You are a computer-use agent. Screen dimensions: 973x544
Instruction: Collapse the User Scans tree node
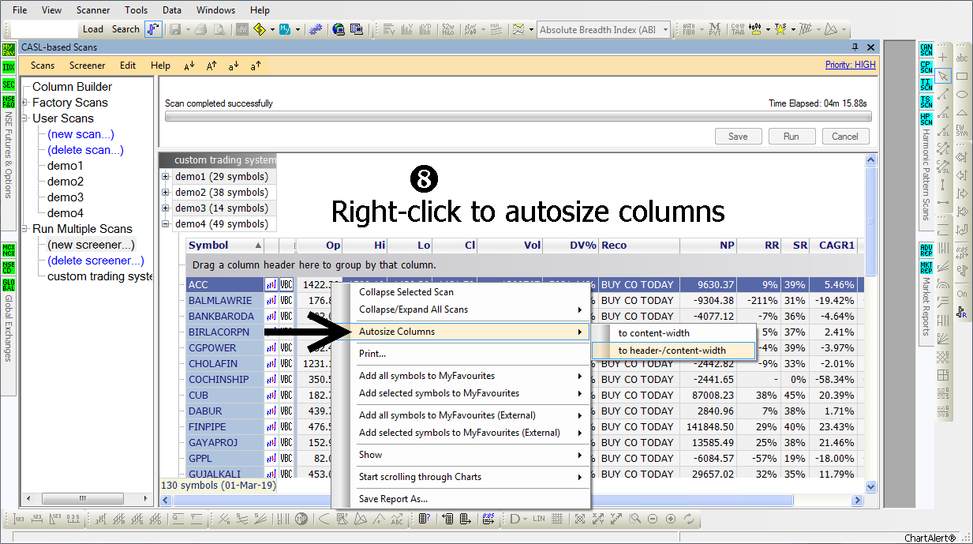coord(25,118)
